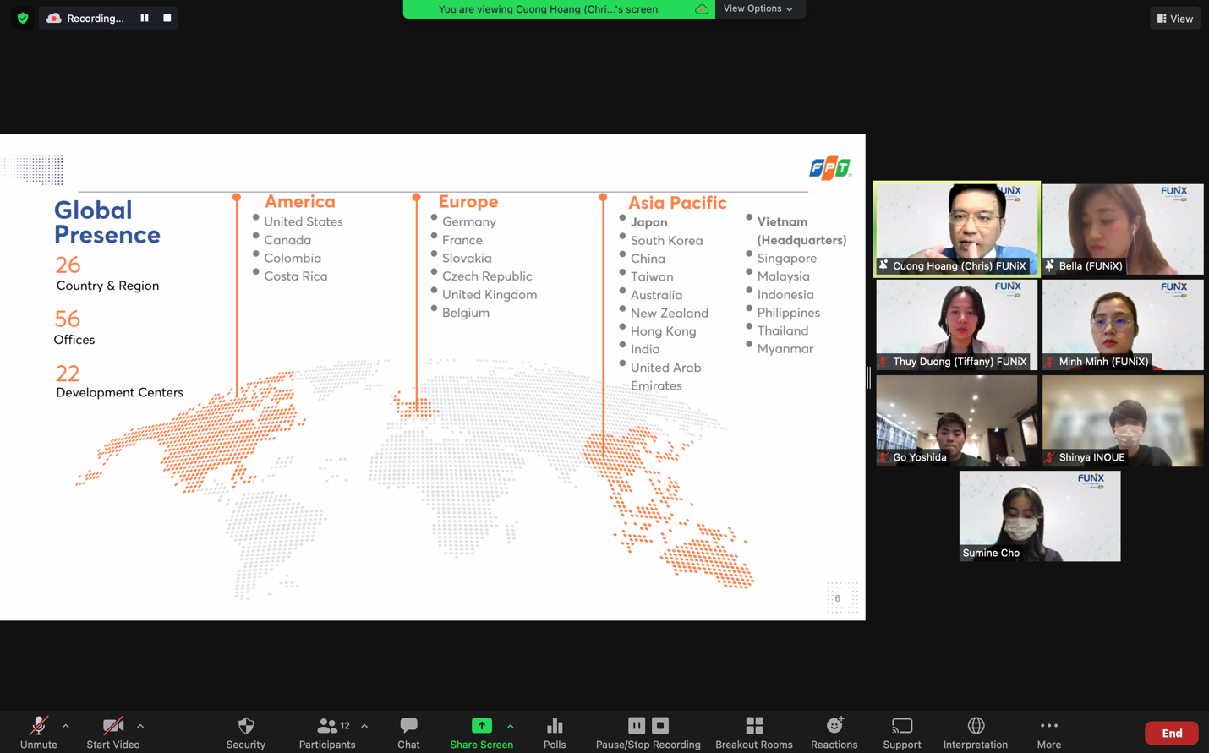
Task: Expand video options arrow beside Start Video
Action: coord(140,726)
